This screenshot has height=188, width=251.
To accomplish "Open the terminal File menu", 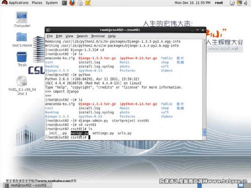I will 50,36.
